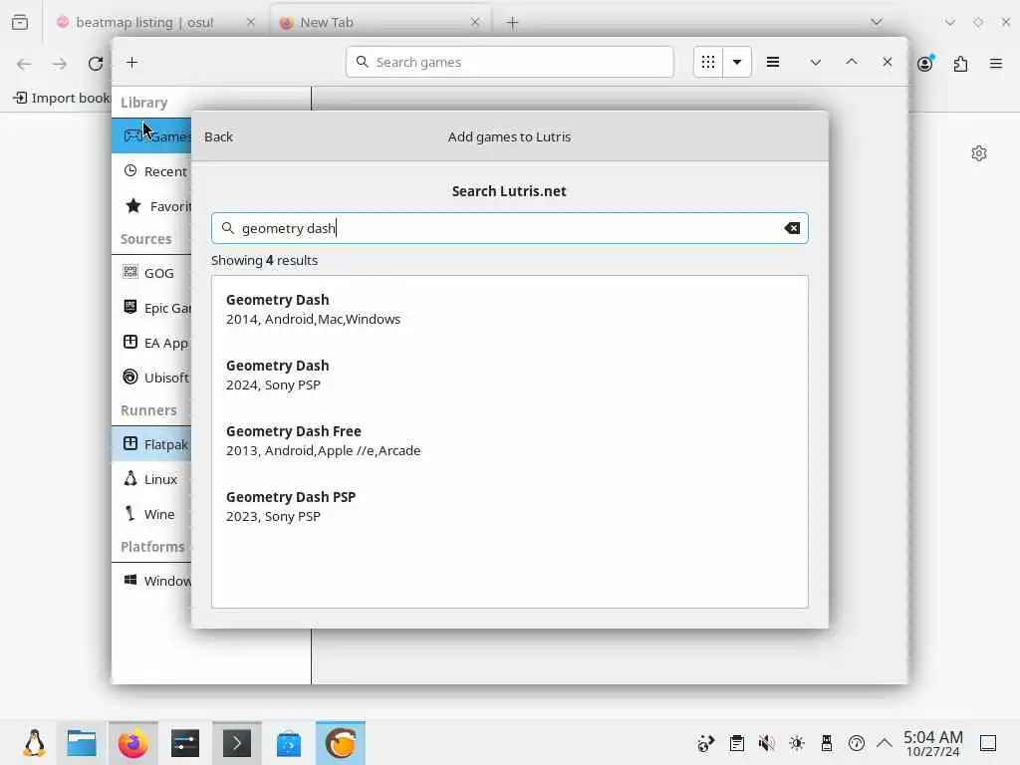
Task: Open the Recent sidebar item
Action: [151, 171]
